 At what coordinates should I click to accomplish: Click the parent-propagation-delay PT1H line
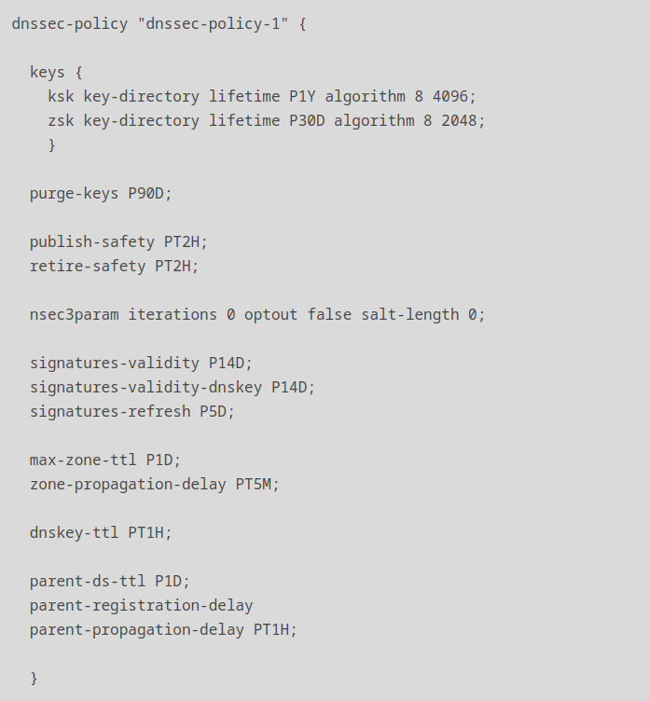(x=163, y=629)
